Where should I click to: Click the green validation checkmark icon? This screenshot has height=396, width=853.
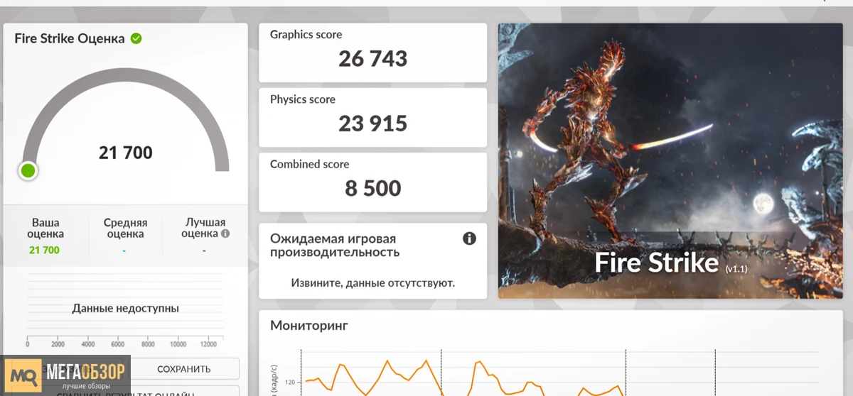136,38
